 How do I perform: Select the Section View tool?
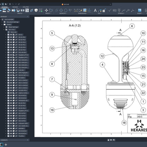pos(13,11)
